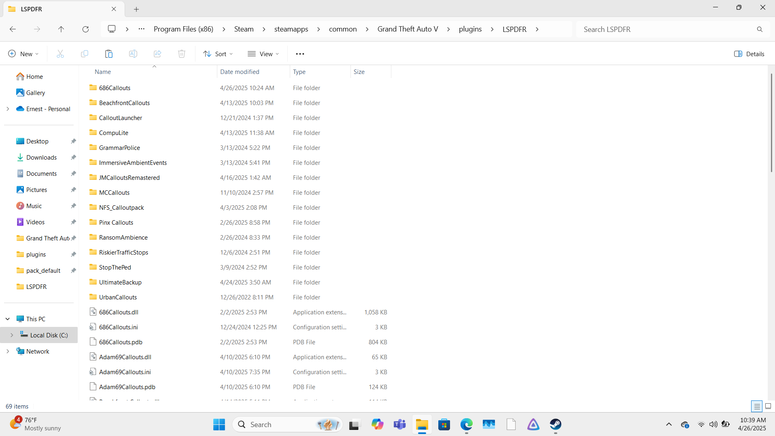Open Music in navigation pane
The image size is (775, 436).
pos(34,206)
